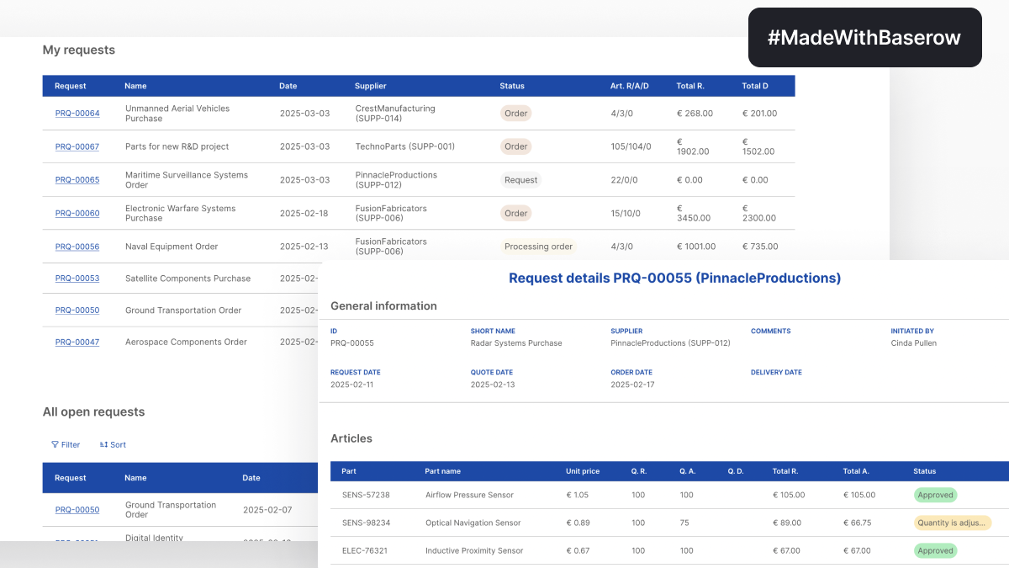
Task: Click Order status badge in PRQ-00060 row
Action: point(516,214)
